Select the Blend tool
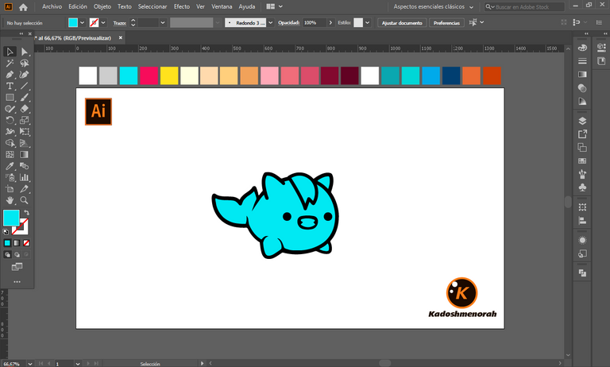This screenshot has height=367, width=610. coord(24,166)
